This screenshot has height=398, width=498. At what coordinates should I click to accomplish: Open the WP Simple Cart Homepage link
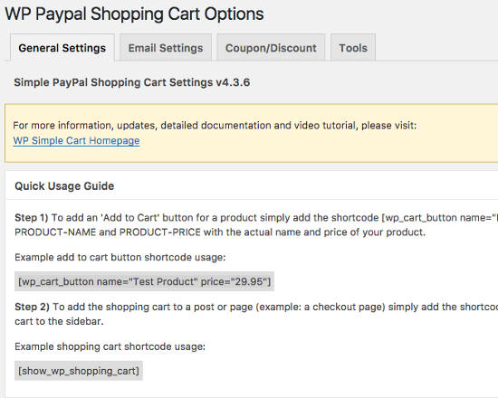77,140
